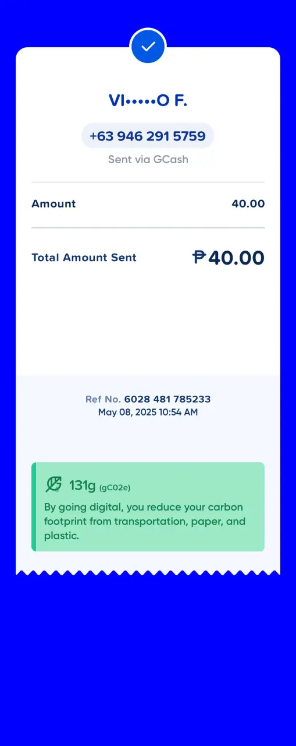296x746 pixels.
Task: Click the Sent via GCash text
Action: (148, 159)
